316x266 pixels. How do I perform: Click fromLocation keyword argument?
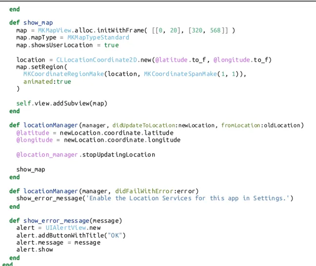click(x=240, y=125)
